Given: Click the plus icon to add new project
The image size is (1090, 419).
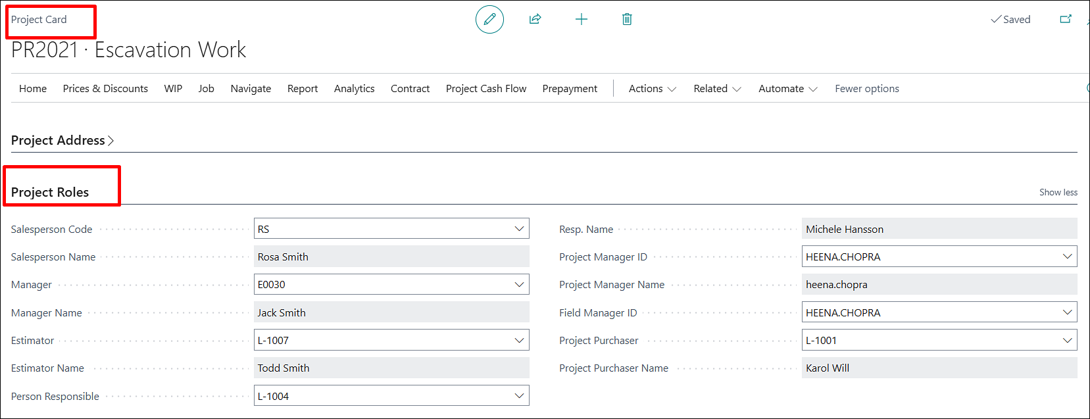Looking at the screenshot, I should (582, 19).
